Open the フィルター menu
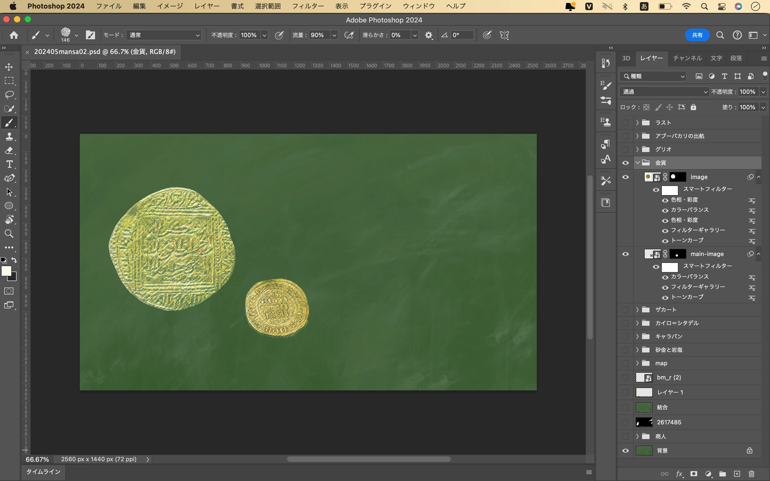 [308, 6]
